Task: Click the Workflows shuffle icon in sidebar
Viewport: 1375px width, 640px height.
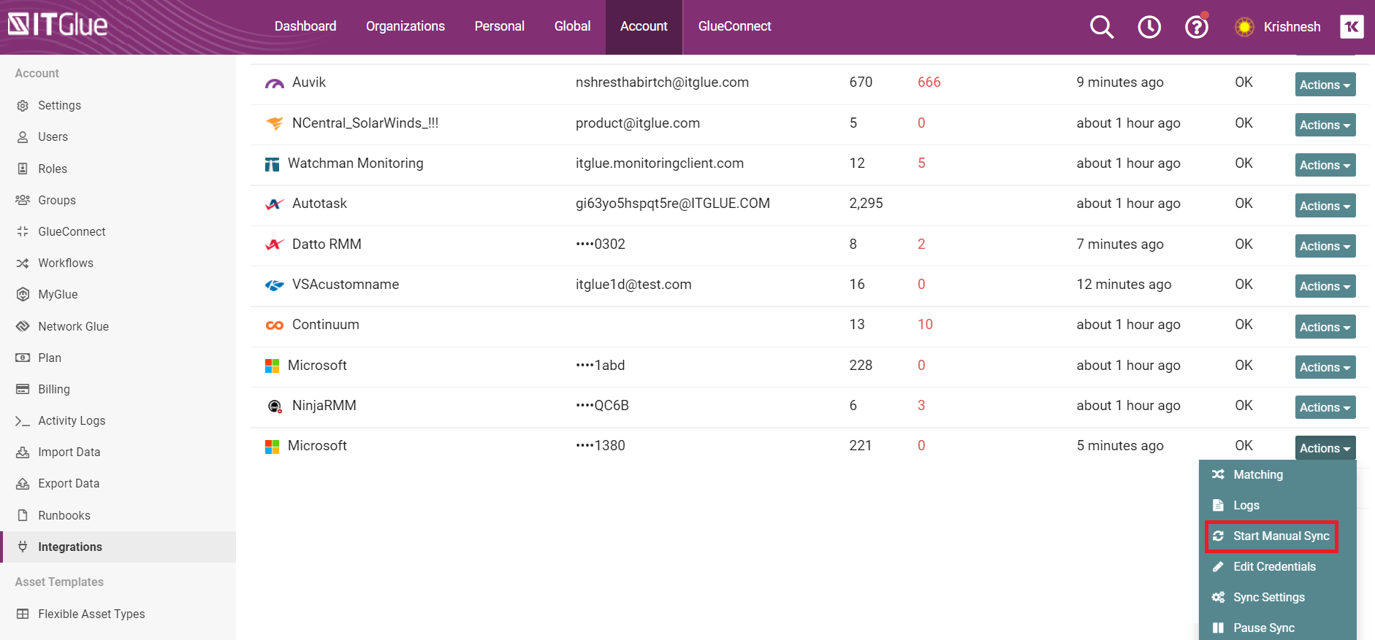Action: (x=23, y=263)
